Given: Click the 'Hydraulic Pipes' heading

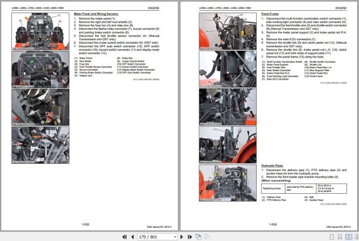Looking at the screenshot, I should point(272,166).
